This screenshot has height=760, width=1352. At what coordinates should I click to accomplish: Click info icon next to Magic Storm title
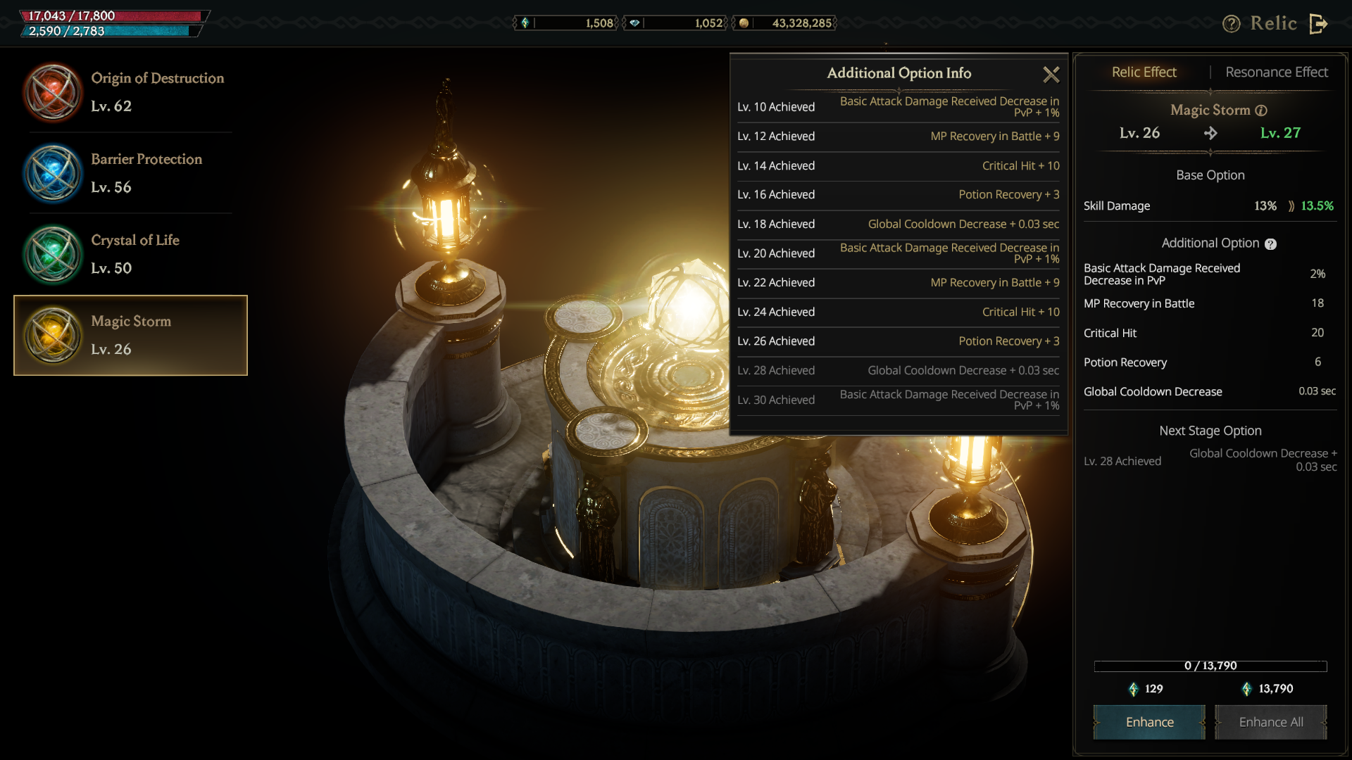tap(1261, 110)
